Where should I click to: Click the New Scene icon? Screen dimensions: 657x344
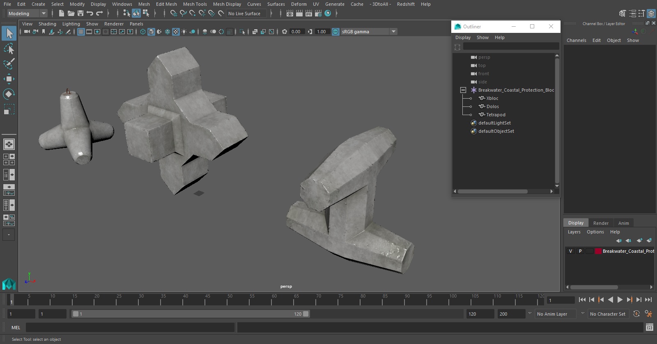(x=61, y=14)
